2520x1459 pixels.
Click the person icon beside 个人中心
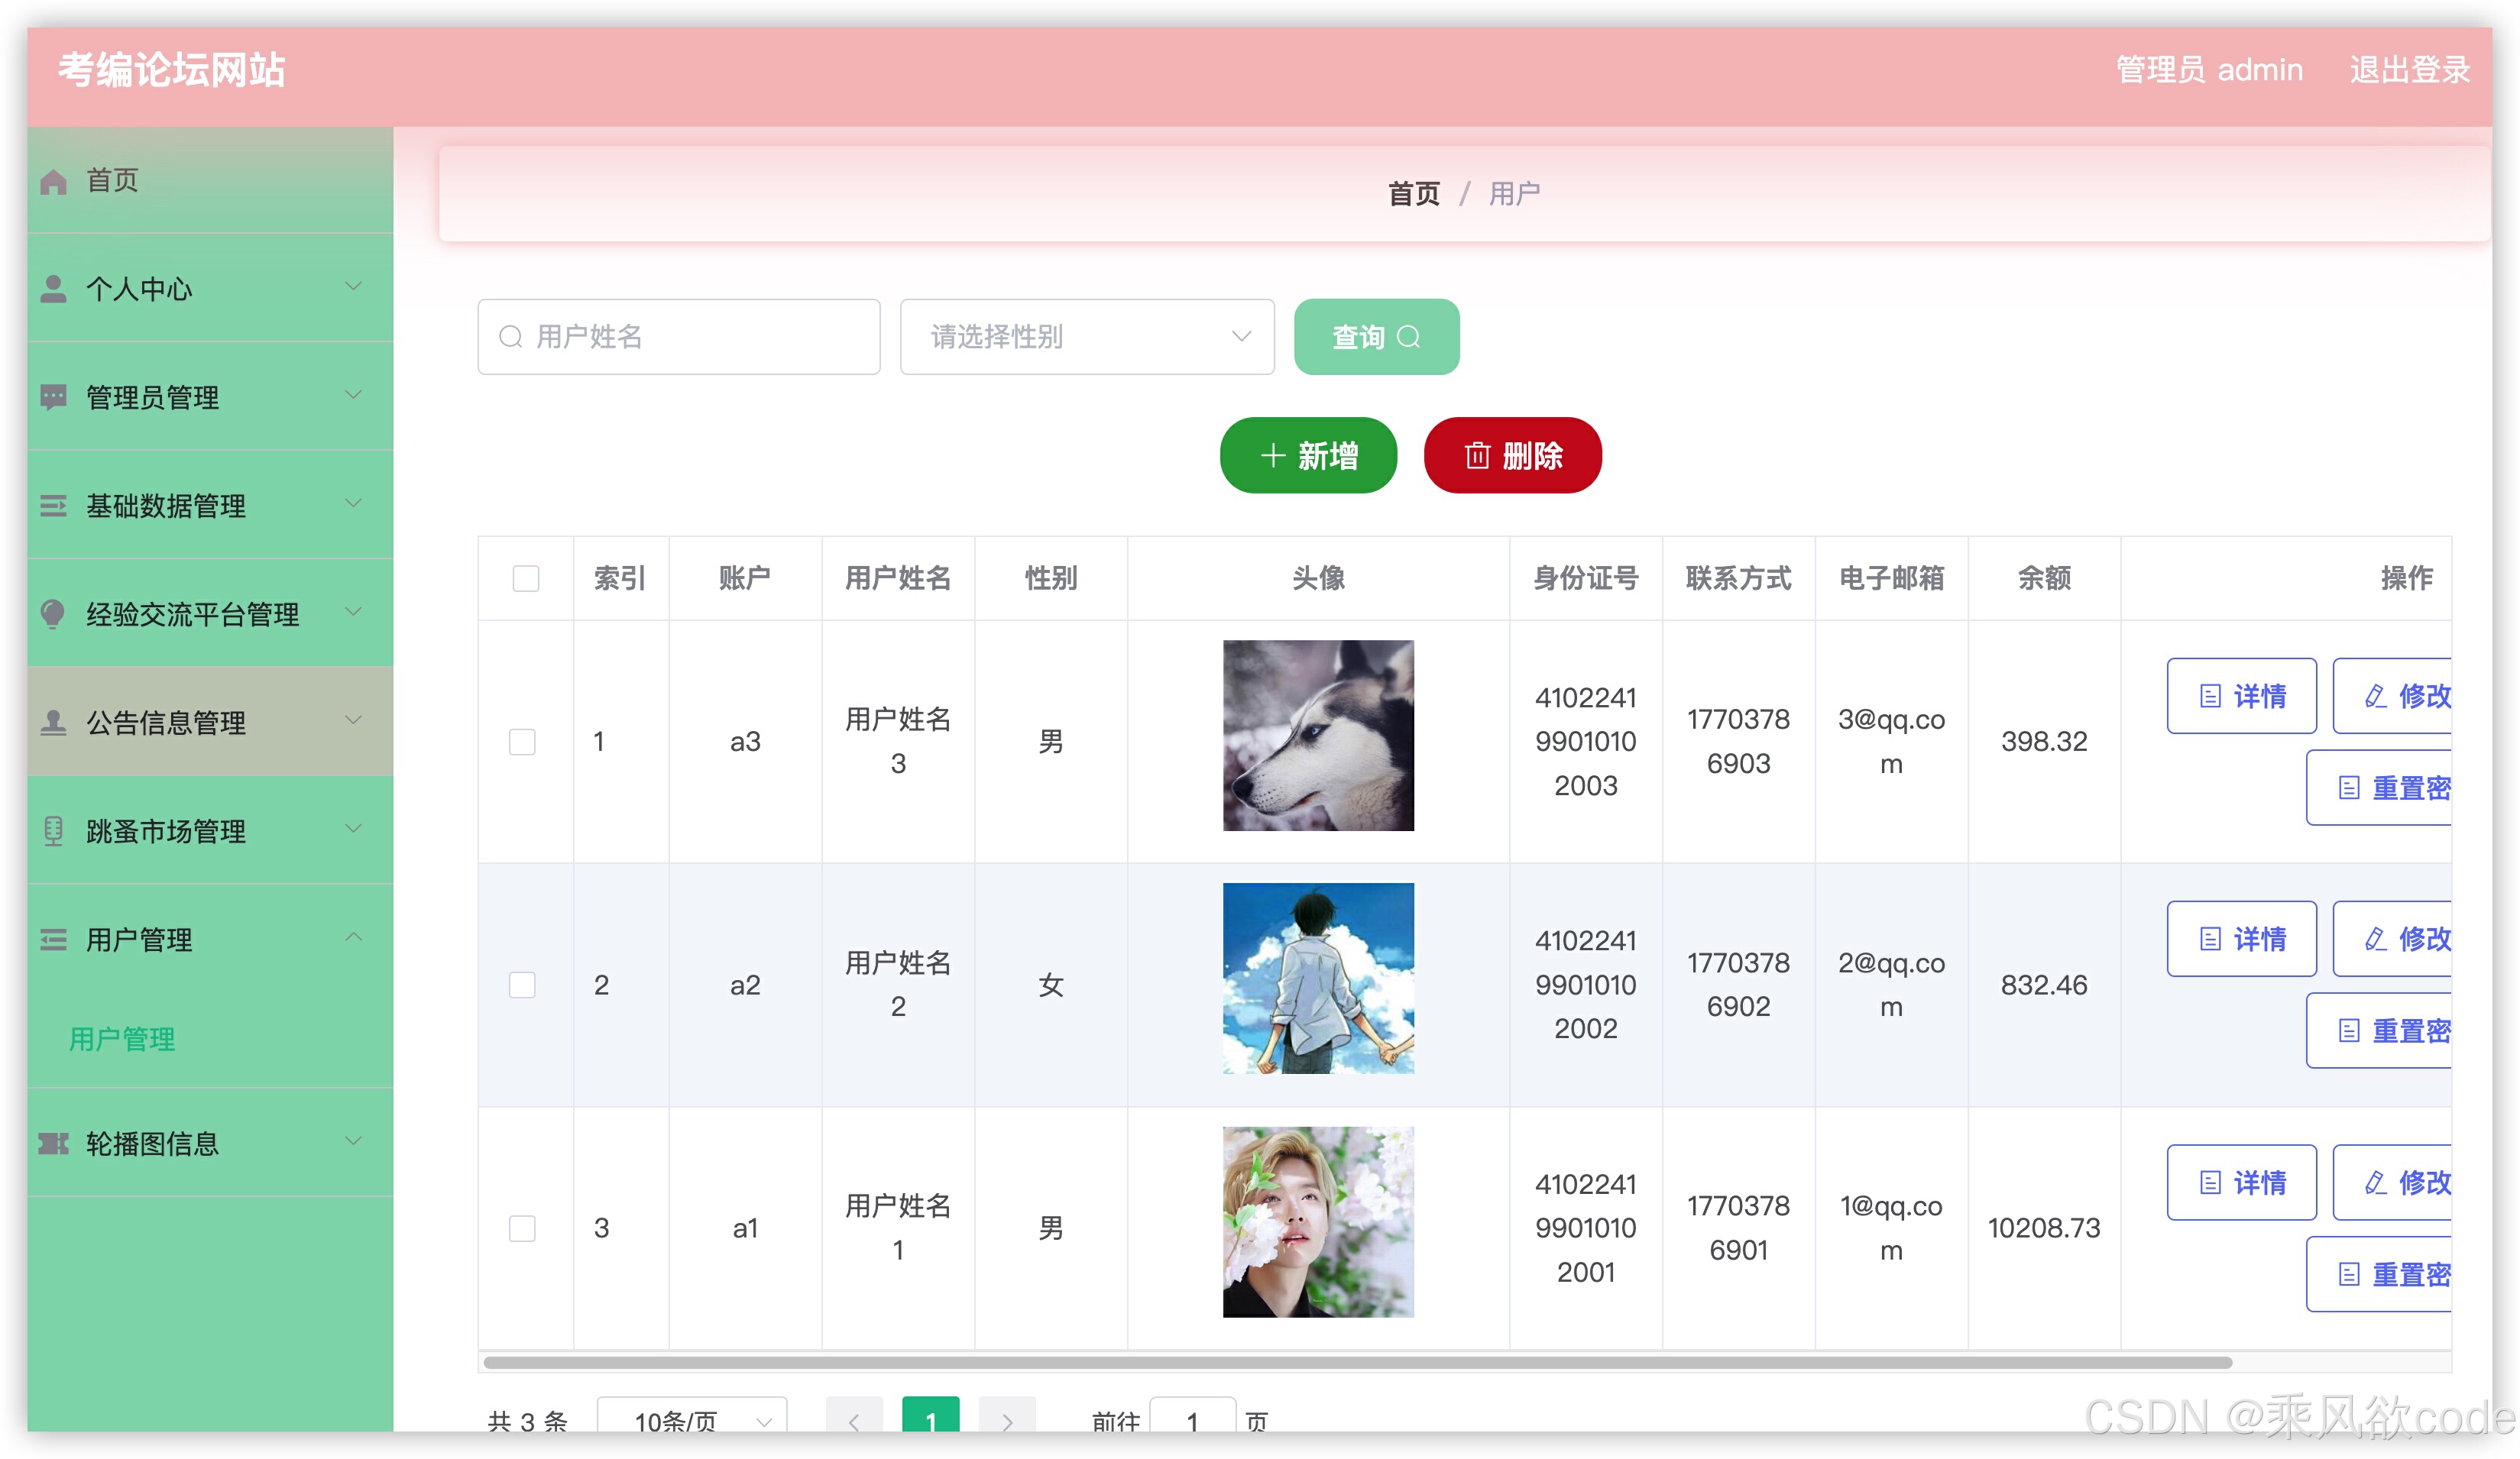[x=53, y=289]
